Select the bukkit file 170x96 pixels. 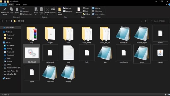[x=160, y=35]
